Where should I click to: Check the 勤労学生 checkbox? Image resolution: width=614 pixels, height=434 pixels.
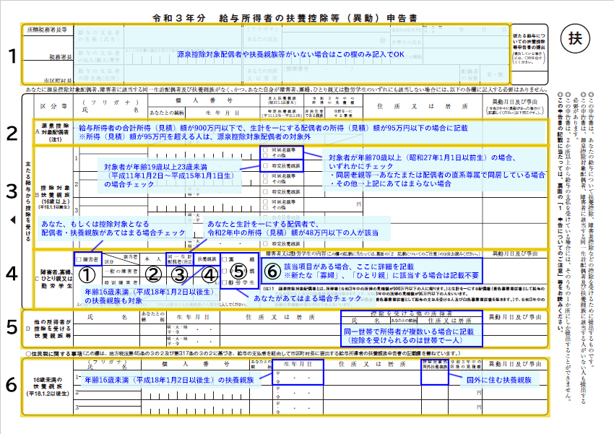pos(225,282)
